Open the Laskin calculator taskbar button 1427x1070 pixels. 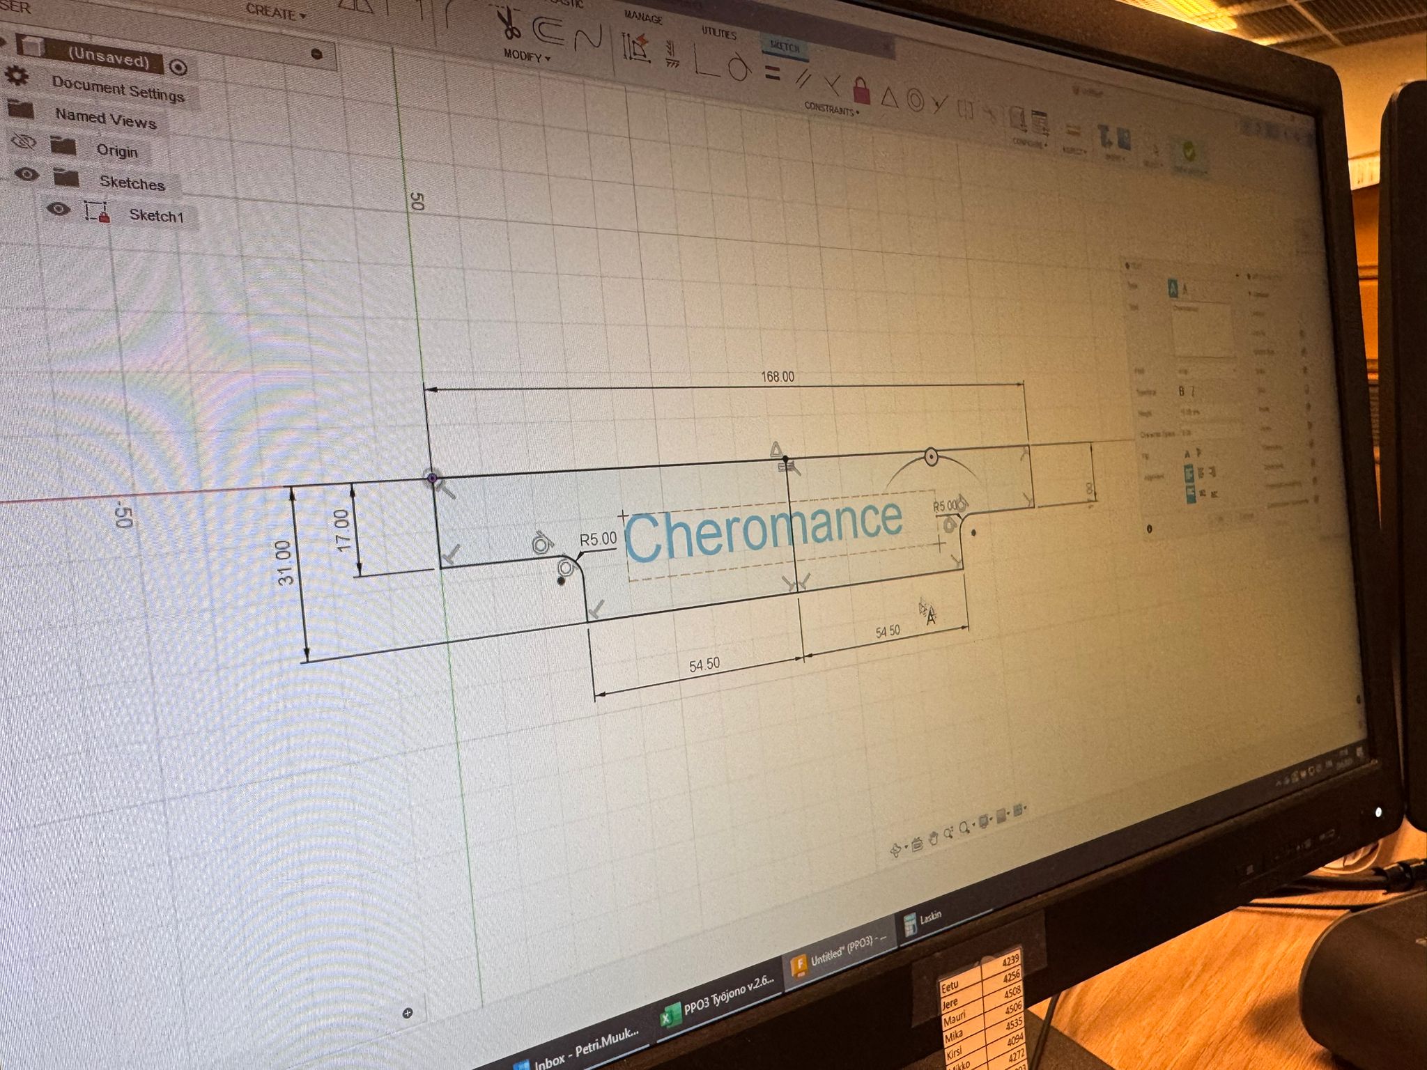923,921
